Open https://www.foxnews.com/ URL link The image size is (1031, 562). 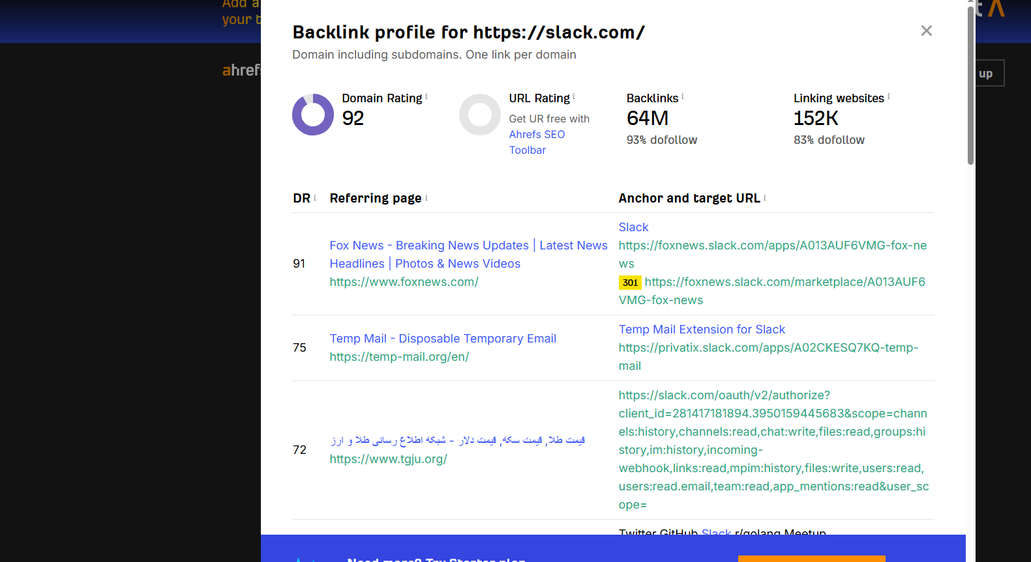click(404, 282)
